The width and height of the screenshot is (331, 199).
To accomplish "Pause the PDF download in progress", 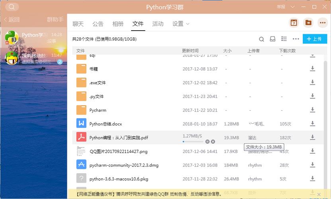I will point(207,142).
